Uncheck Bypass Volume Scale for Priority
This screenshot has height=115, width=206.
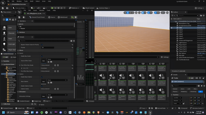42,45
